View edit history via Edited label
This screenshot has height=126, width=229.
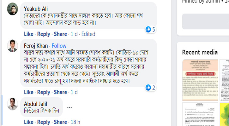tap(88, 34)
